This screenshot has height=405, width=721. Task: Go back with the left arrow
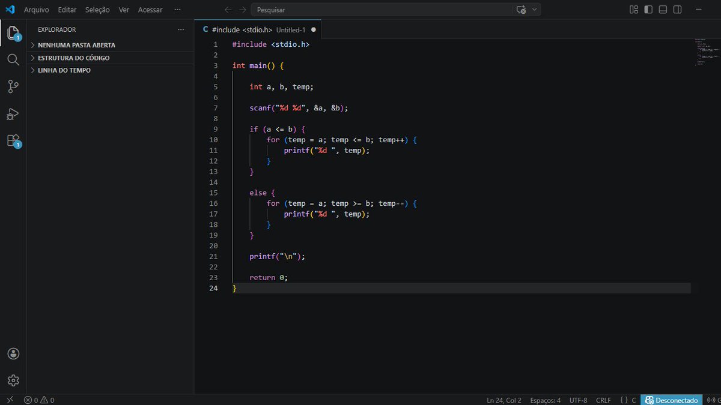[x=228, y=10]
